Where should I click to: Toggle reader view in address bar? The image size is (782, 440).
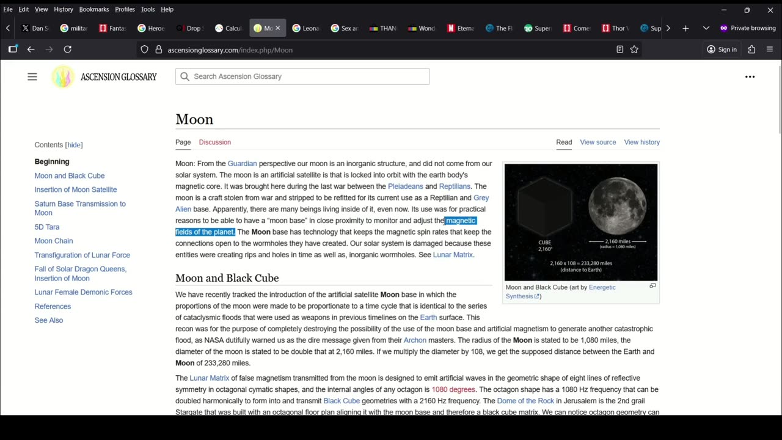(x=619, y=50)
